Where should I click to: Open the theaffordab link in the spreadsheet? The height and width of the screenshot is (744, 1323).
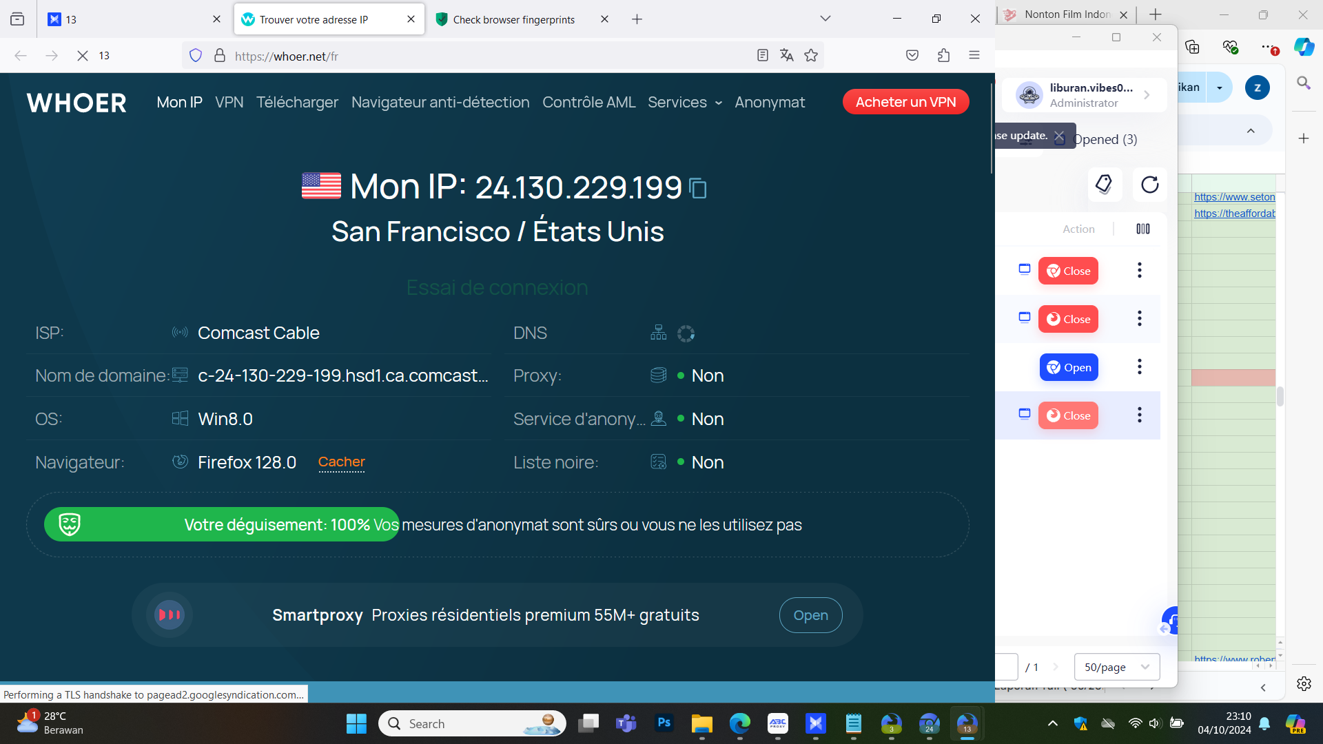coord(1234,214)
